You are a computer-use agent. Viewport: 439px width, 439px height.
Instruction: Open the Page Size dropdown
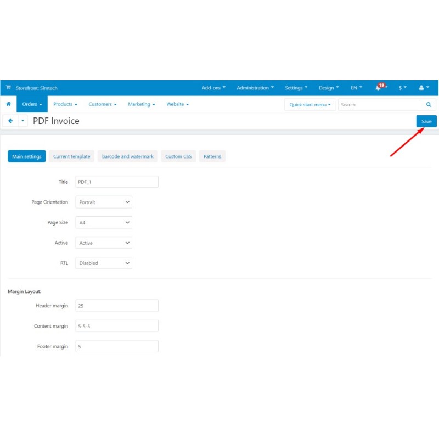[x=104, y=222]
